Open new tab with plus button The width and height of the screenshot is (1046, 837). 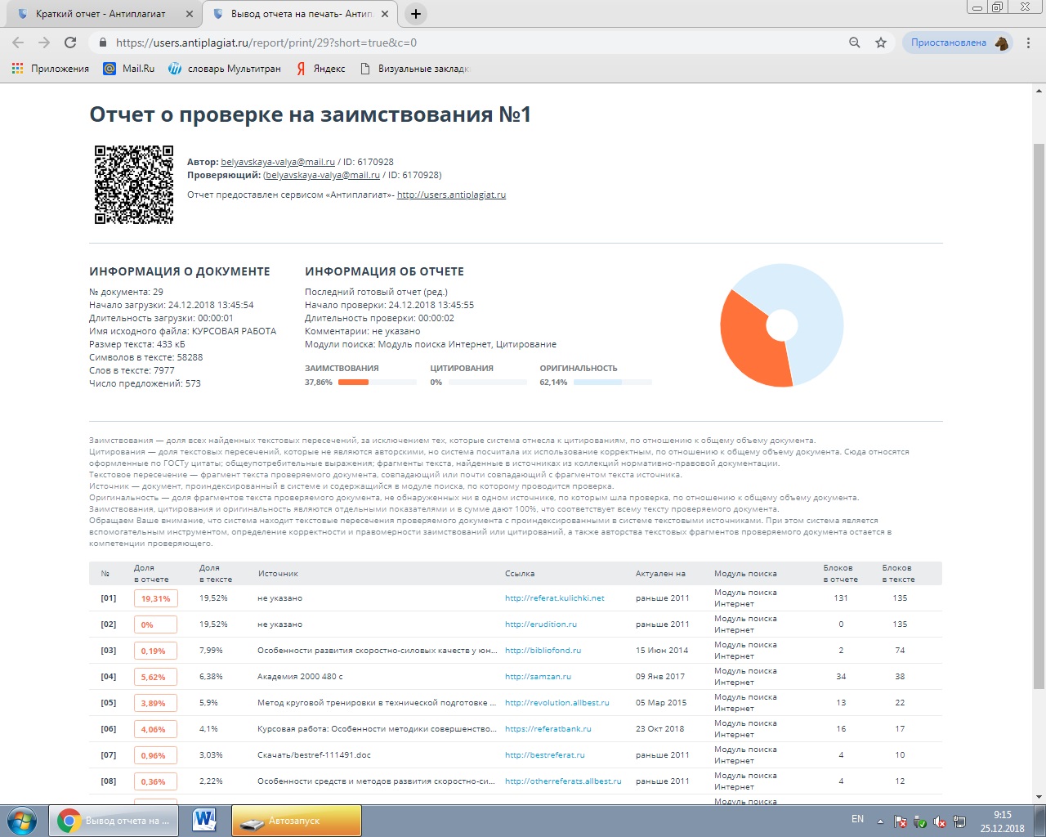click(x=416, y=14)
